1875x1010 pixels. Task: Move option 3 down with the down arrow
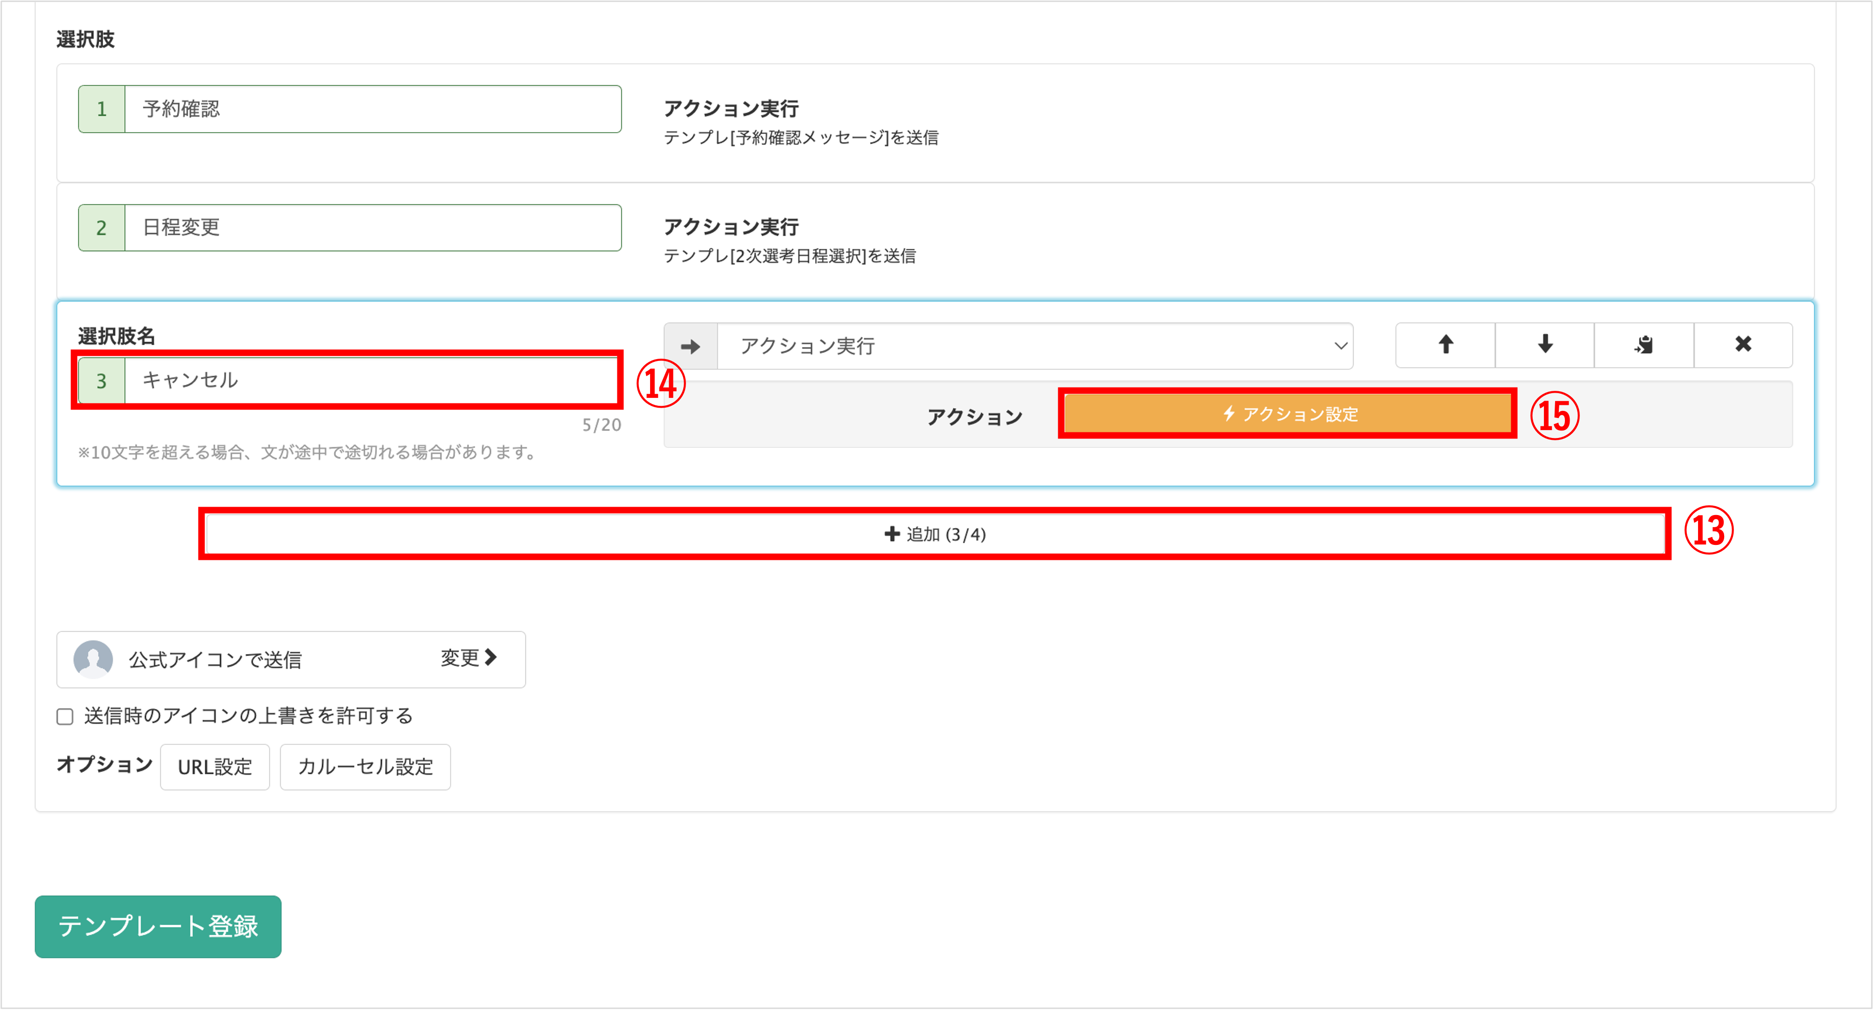(x=1544, y=345)
